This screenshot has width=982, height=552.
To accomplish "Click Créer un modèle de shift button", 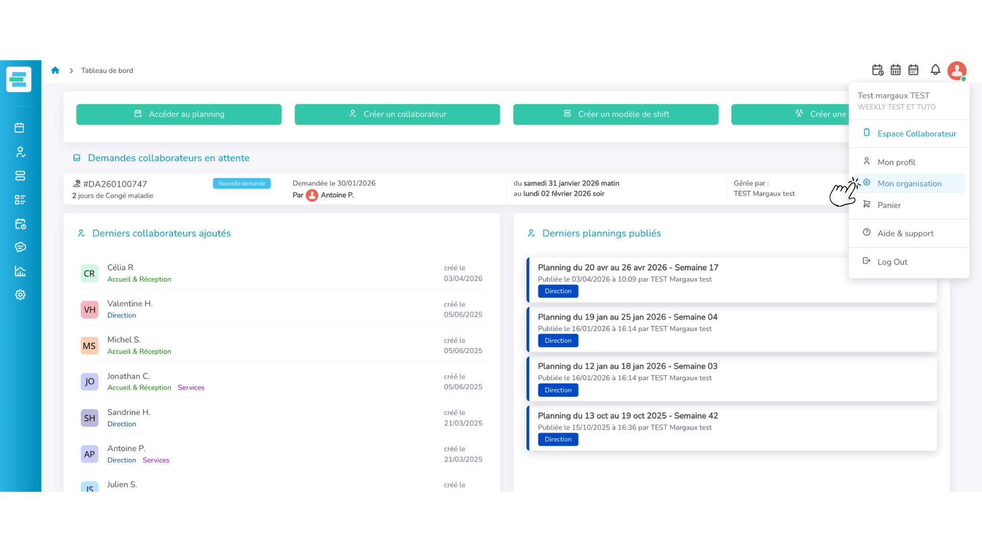I will coord(616,114).
